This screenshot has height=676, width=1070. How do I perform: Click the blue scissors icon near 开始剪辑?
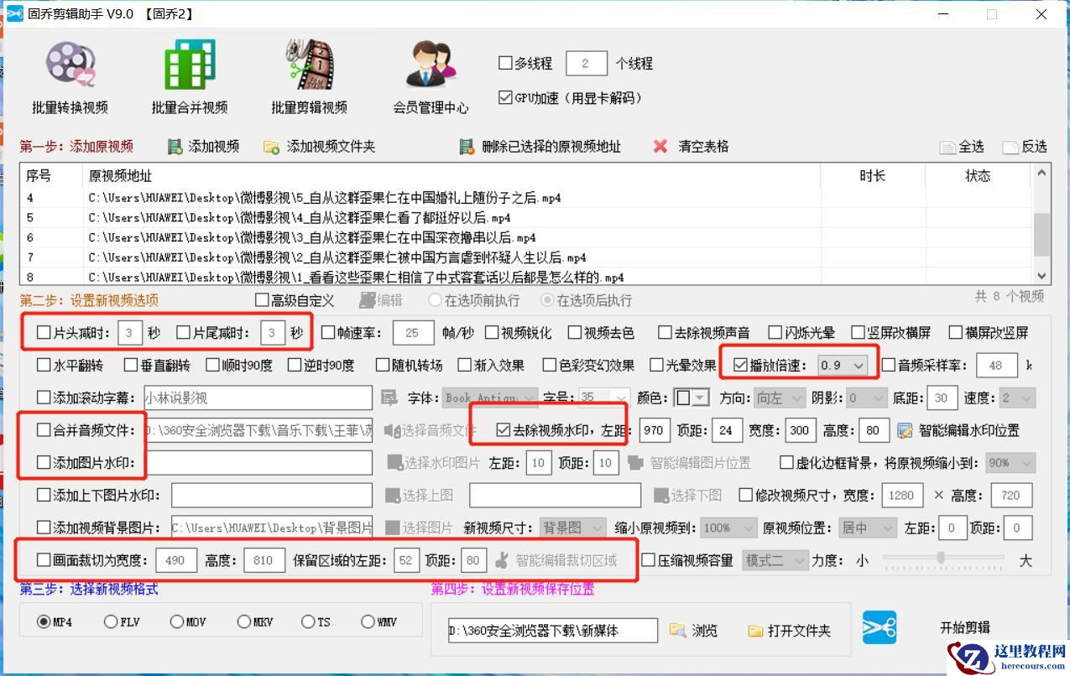[879, 627]
